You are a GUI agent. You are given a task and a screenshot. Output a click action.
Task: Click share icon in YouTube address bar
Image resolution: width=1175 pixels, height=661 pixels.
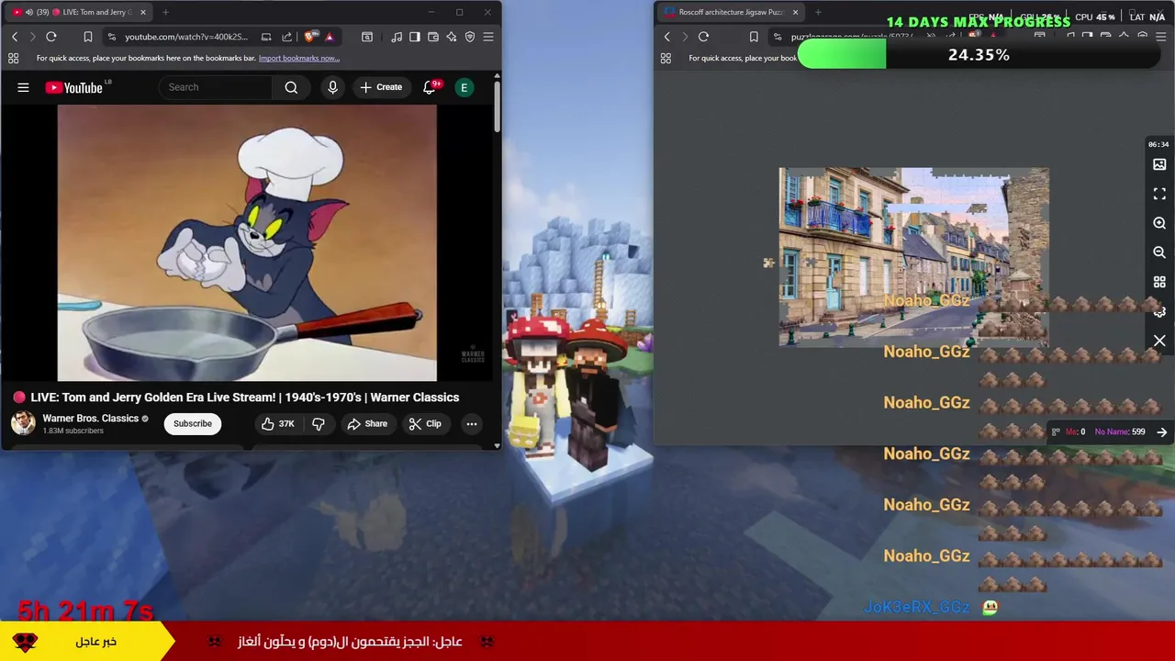coord(286,37)
